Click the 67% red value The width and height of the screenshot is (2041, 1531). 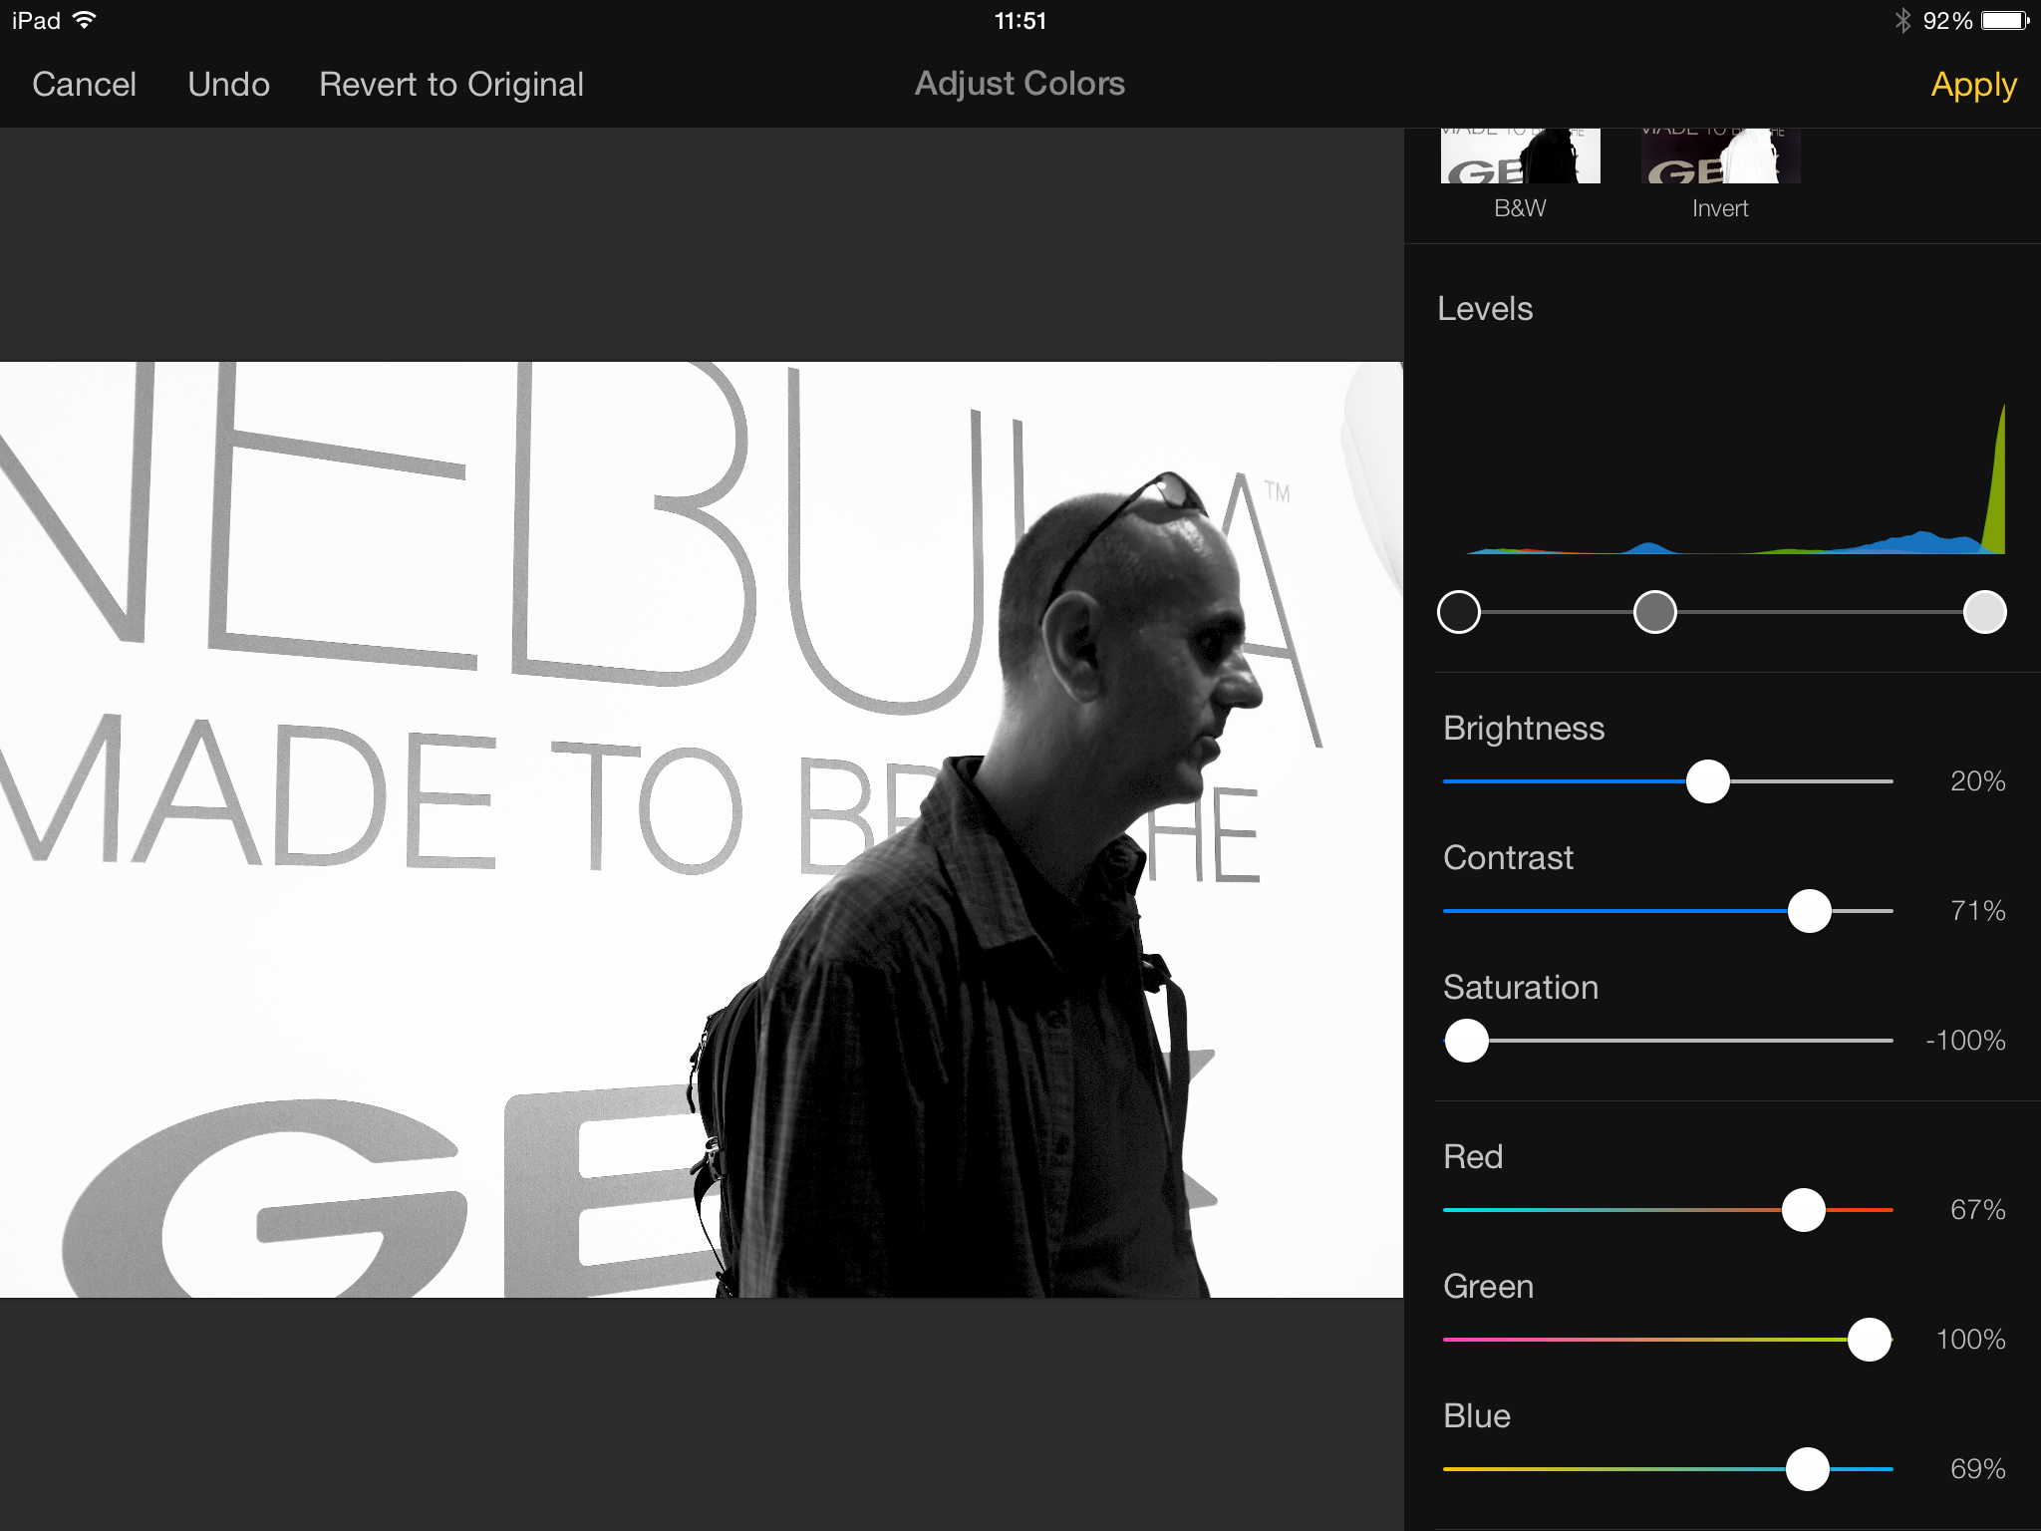1977,1210
